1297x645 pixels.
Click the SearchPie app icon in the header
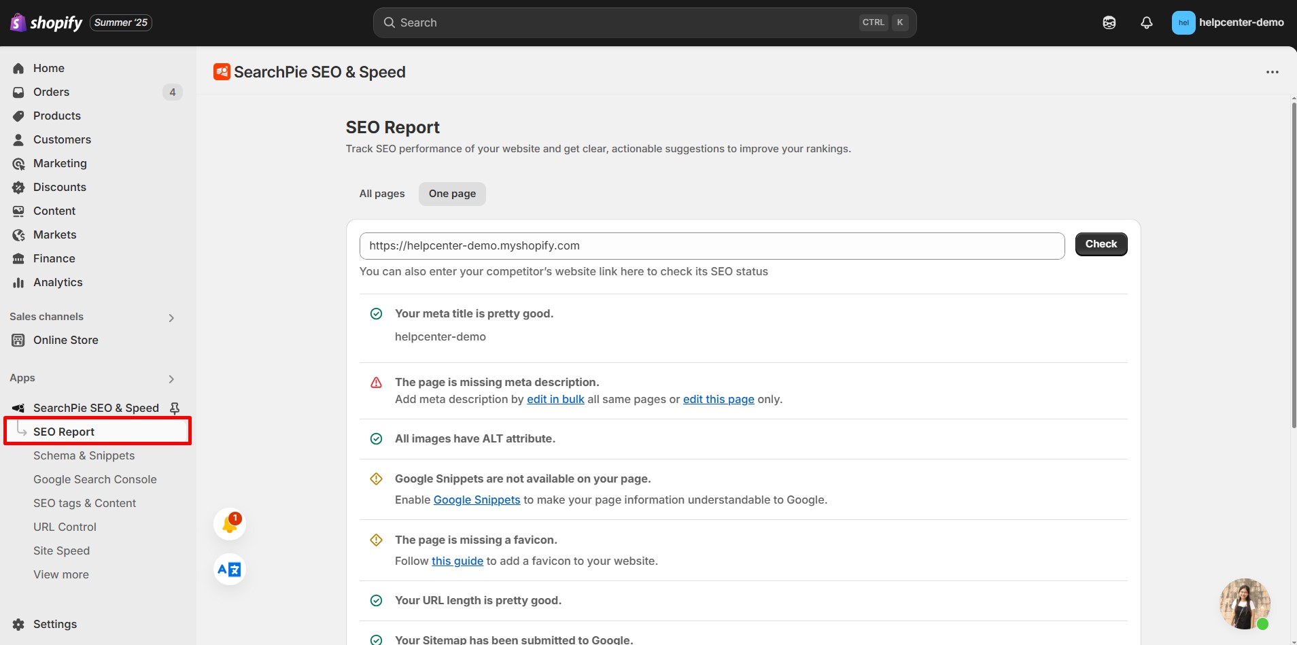222,71
